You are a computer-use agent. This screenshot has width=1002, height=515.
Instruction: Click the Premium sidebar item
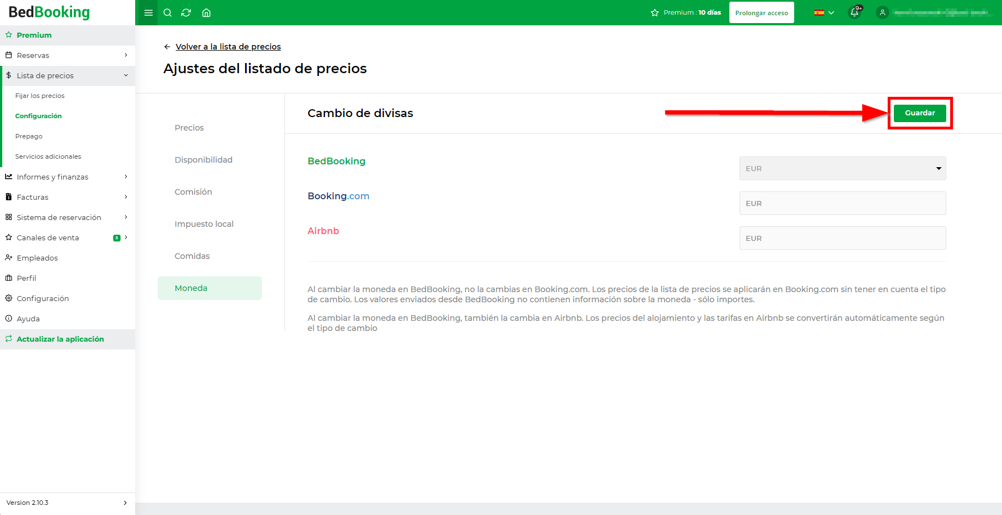tap(68, 35)
